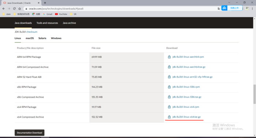Download jdk-8u361-linux-aarch64.tar.gz
Viewport: 256px width, 138px height.
click(x=189, y=67)
